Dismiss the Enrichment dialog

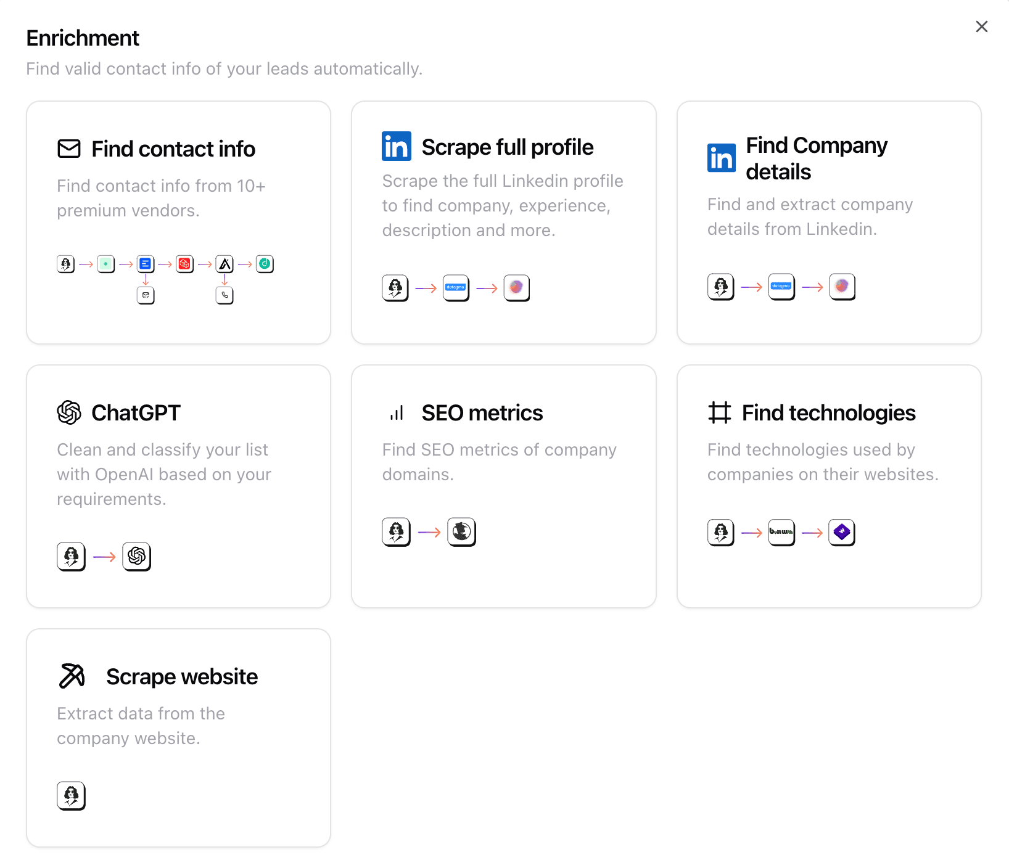(x=981, y=27)
